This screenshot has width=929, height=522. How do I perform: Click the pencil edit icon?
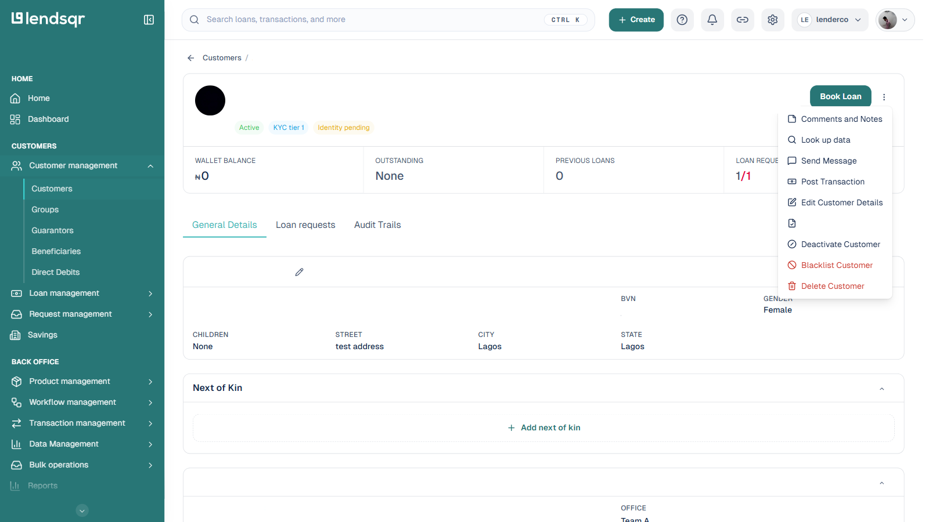[299, 272]
